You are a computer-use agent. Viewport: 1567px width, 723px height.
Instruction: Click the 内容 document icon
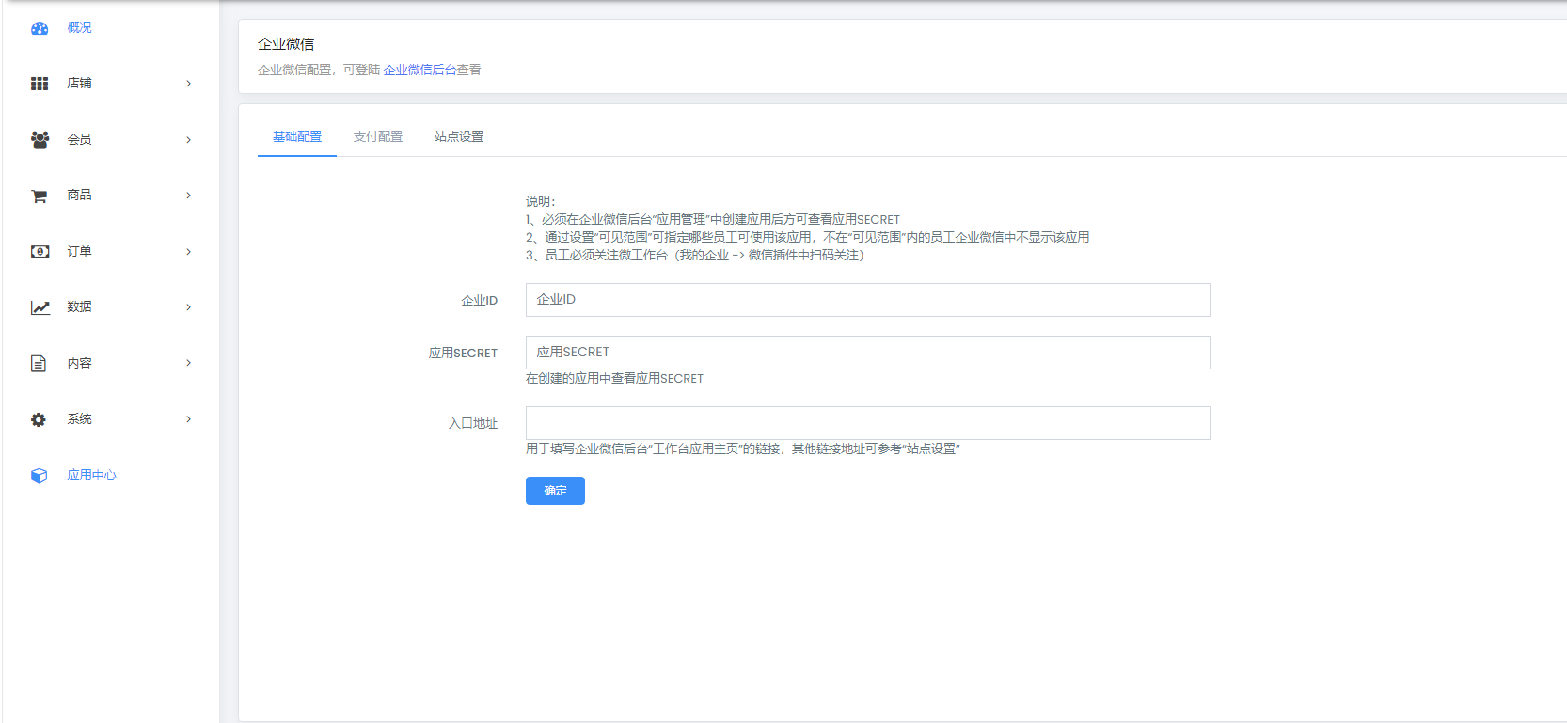39,363
